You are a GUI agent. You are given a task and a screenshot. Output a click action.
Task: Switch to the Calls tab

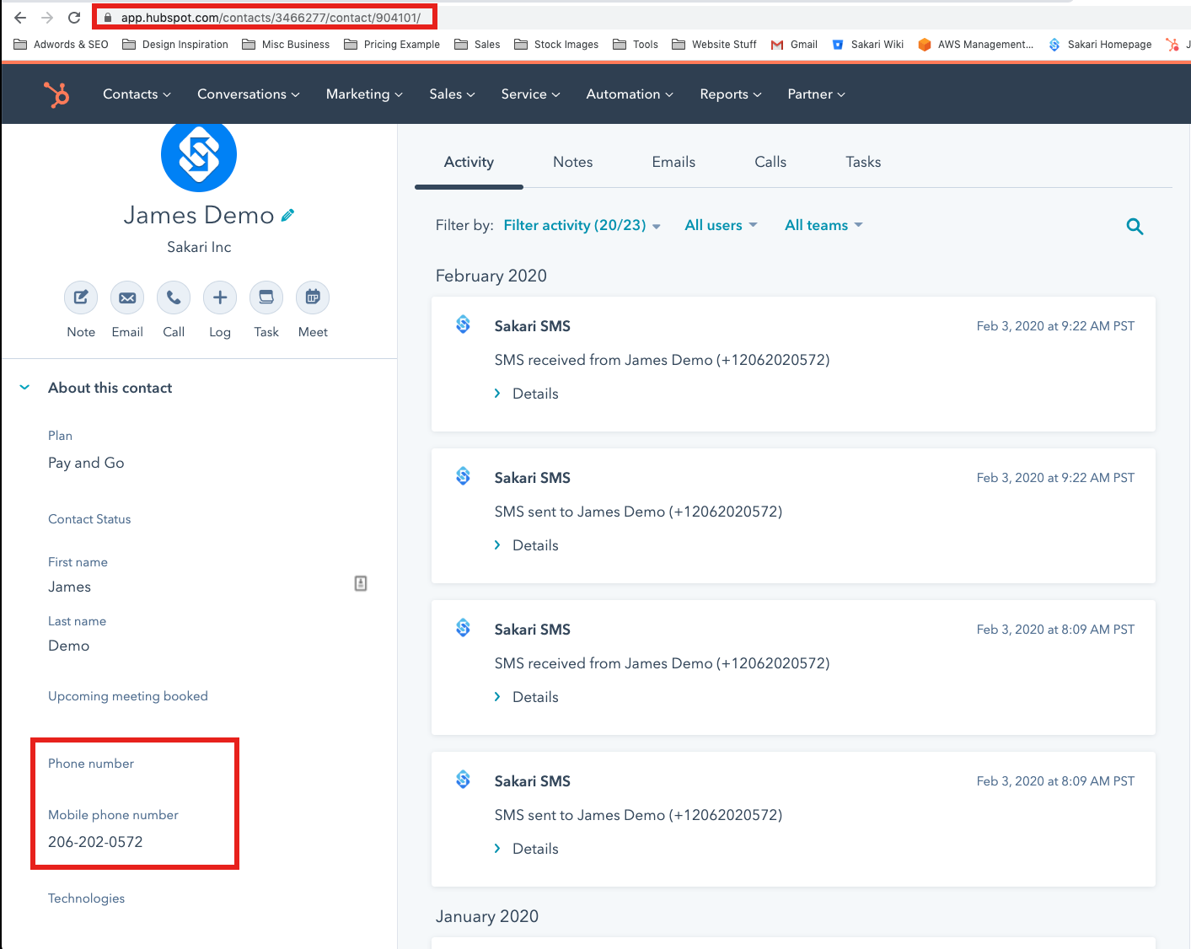pyautogui.click(x=770, y=162)
